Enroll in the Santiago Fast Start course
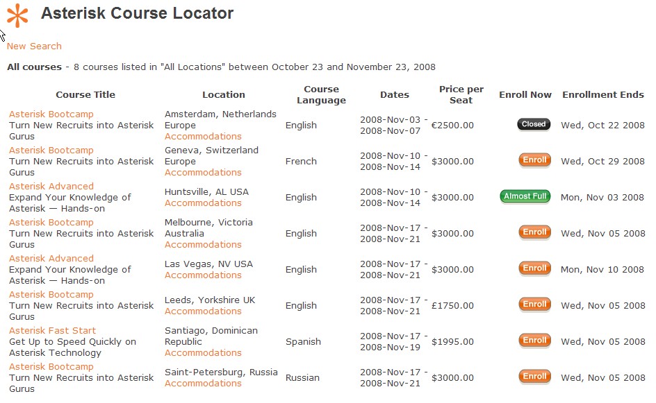Screen dimensions: 656x403 click(534, 341)
